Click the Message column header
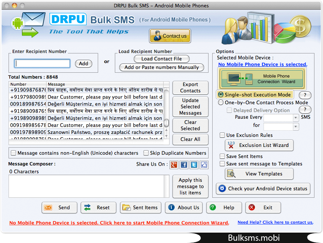Screen dimensions: 323x243 coord(105,84)
